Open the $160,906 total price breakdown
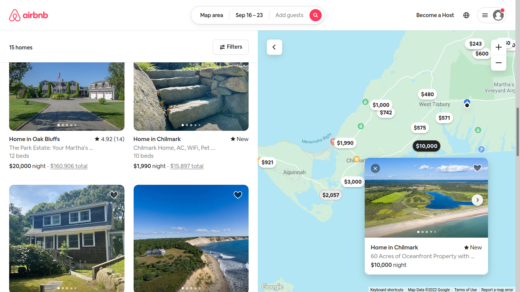Viewport: 520px width, 292px height. pyautogui.click(x=69, y=166)
